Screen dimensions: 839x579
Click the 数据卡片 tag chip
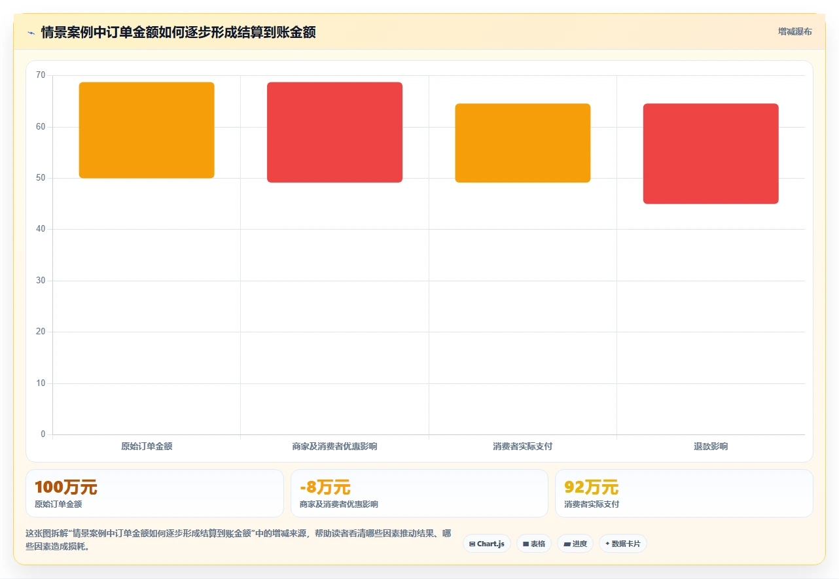click(623, 544)
